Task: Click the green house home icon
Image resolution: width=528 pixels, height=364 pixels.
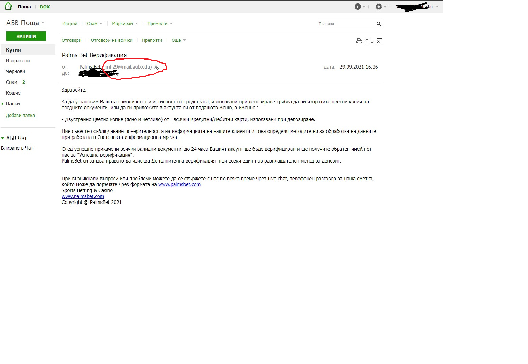Action: (x=8, y=6)
